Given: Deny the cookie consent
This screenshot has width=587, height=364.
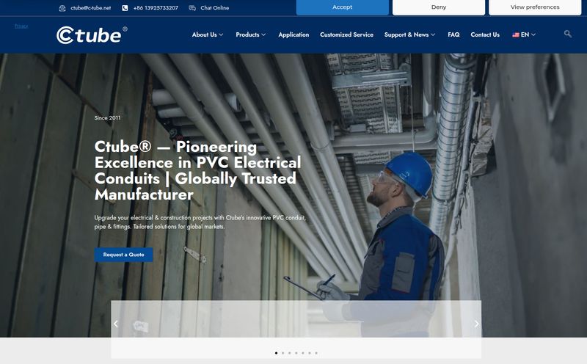Looking at the screenshot, I should [x=438, y=7].
